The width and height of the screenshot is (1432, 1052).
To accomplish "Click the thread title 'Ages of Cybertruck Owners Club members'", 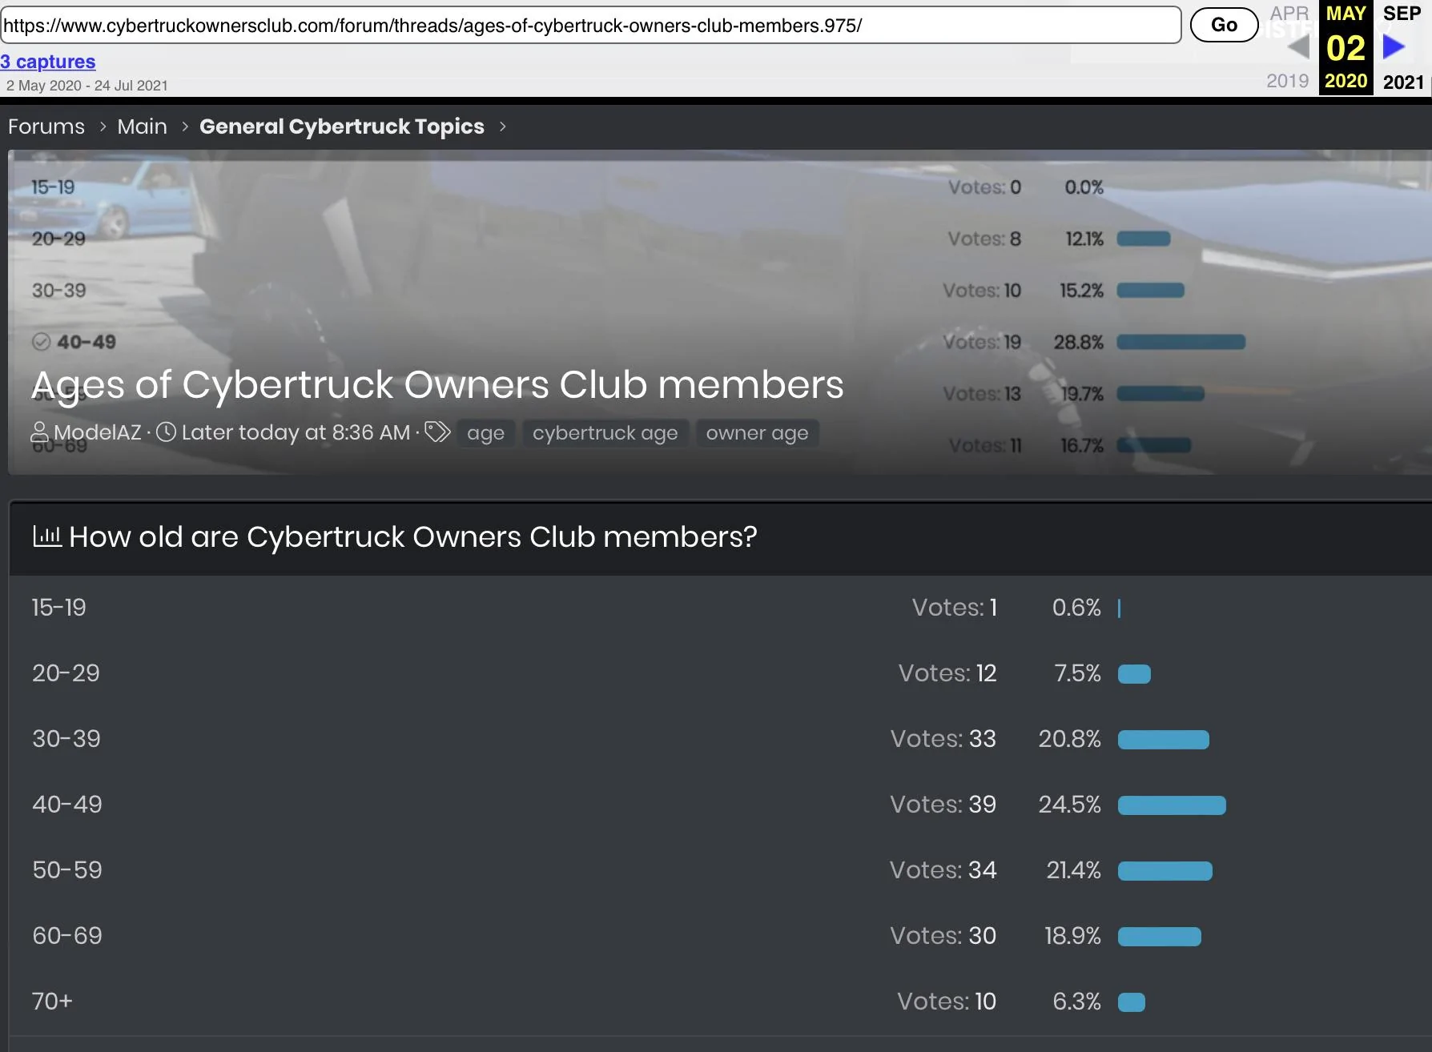I will point(437,385).
